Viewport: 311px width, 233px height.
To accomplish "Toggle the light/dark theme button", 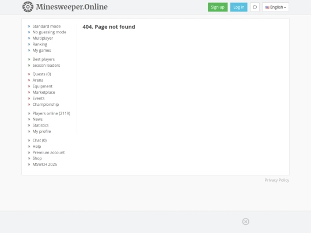I will (x=255, y=7).
